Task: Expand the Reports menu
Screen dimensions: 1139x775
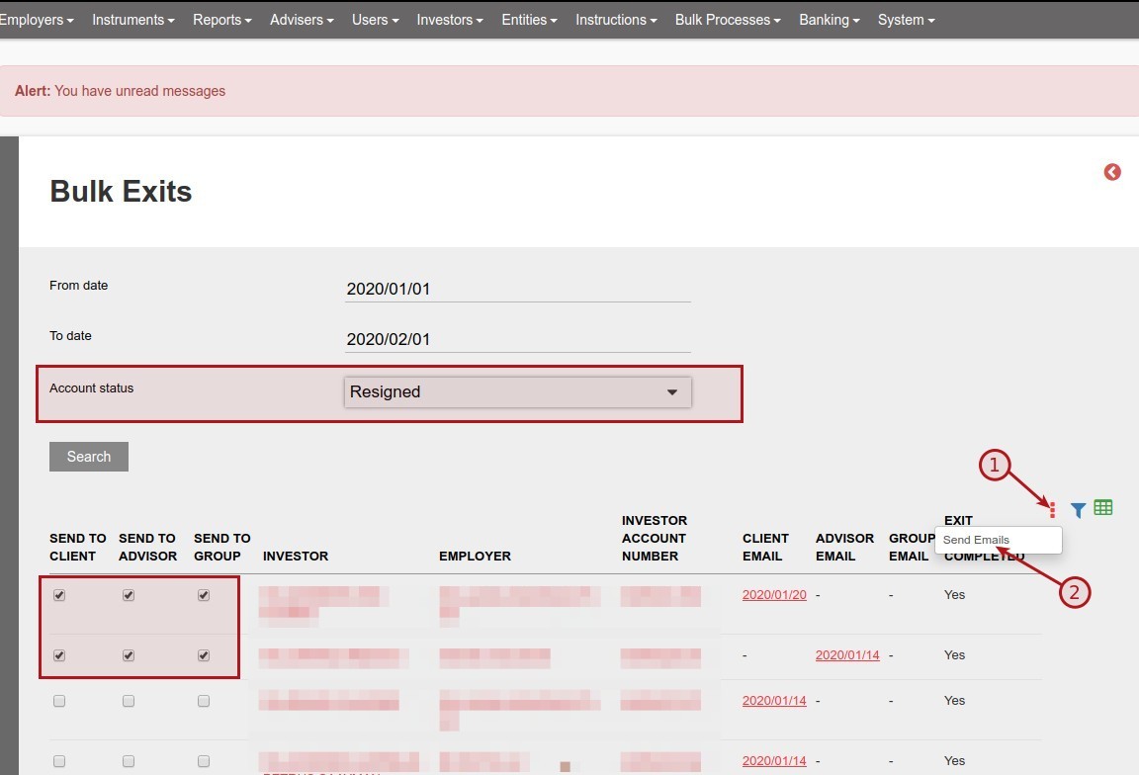Action: coord(222,20)
